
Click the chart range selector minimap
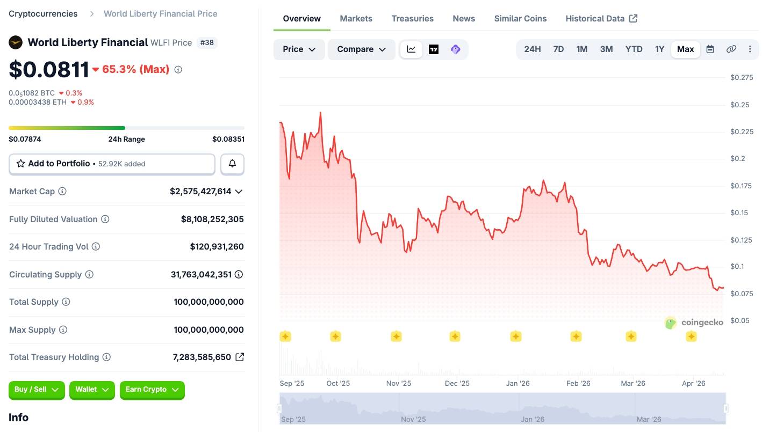click(x=502, y=410)
